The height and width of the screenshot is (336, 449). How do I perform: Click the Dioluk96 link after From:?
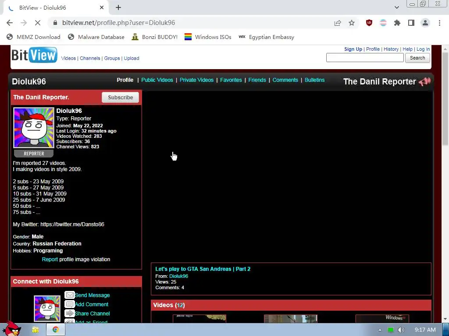[x=179, y=276]
